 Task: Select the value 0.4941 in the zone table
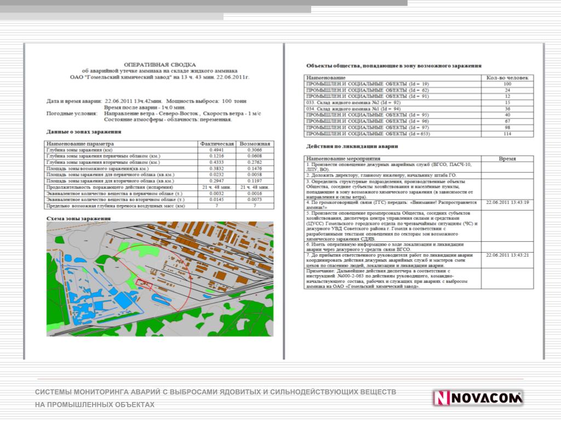(x=217, y=150)
